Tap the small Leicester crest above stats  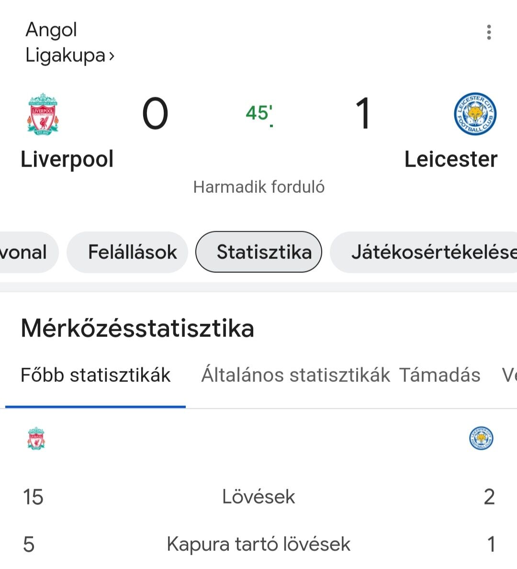pos(481,438)
